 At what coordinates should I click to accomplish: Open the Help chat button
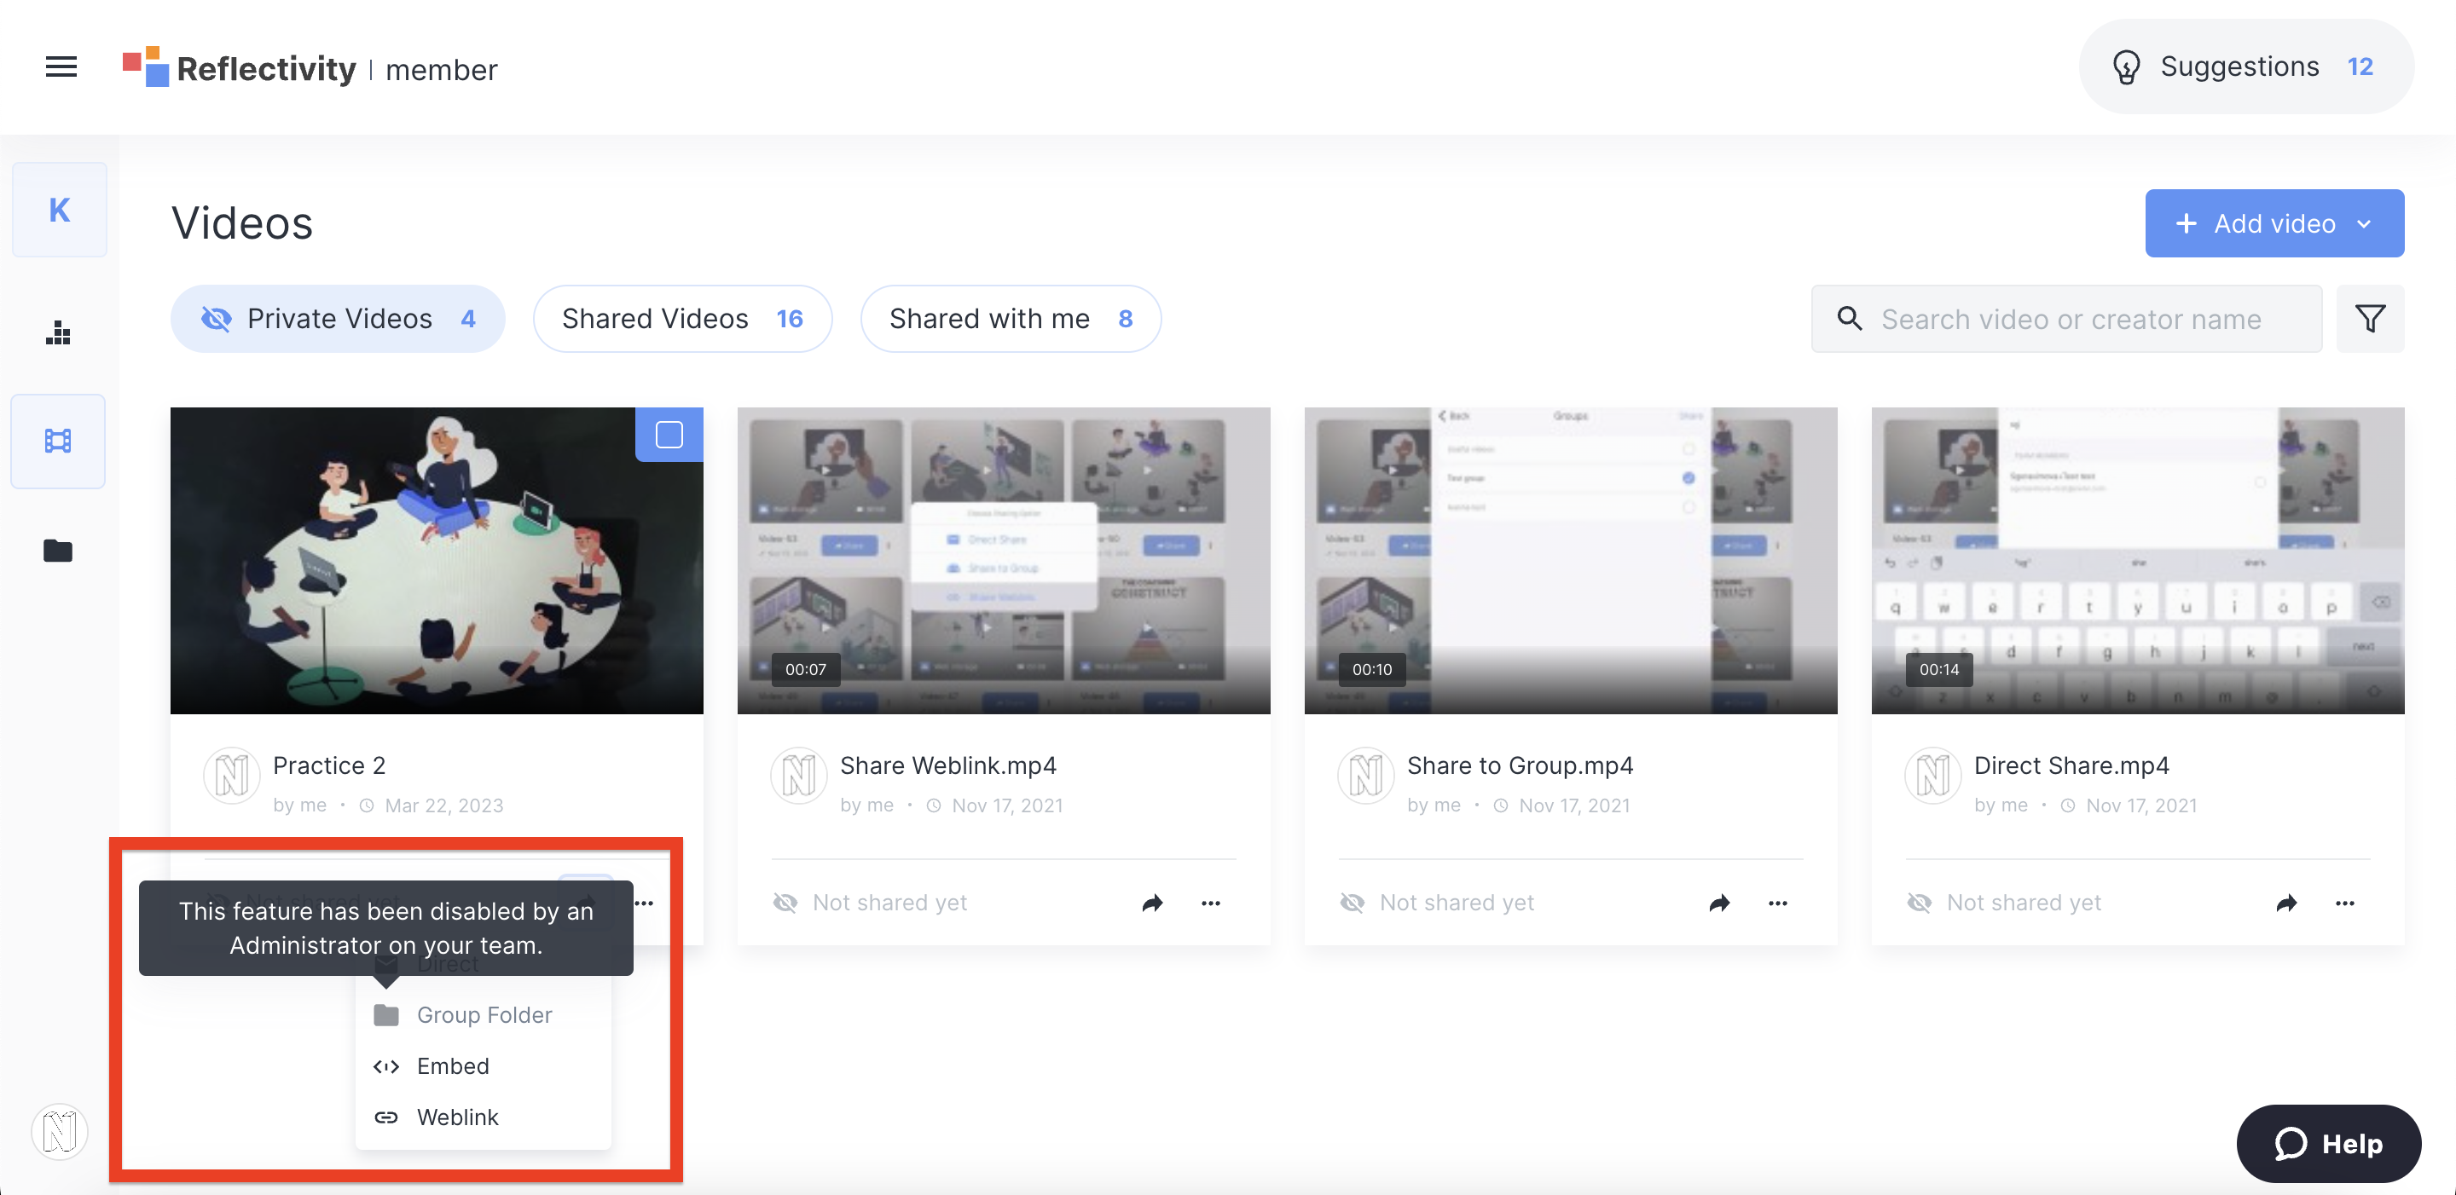pos(2328,1143)
